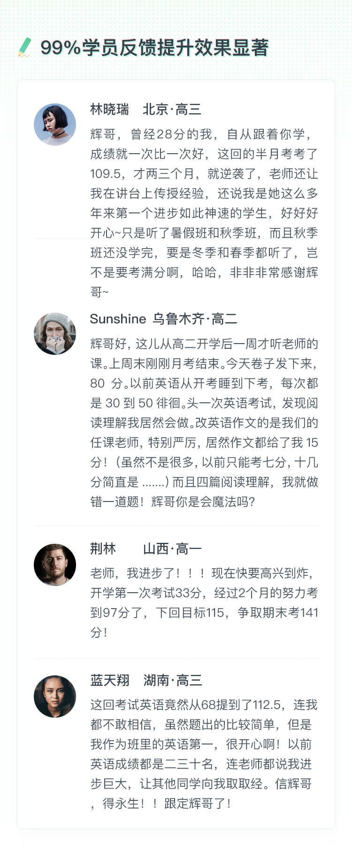Image resolution: width=352 pixels, height=846 pixels.
Task: Tap 蓝天翔's profile photo
Action: click(55, 697)
